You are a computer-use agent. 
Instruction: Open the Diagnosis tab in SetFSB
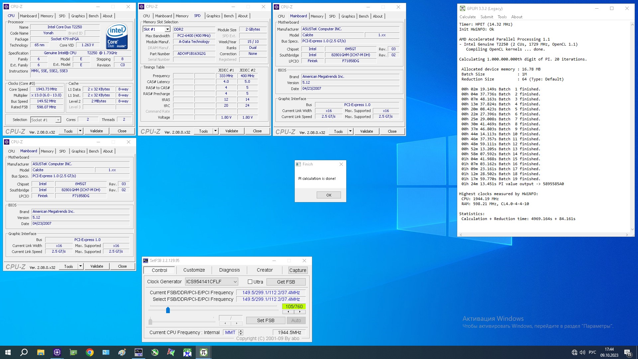(x=229, y=270)
